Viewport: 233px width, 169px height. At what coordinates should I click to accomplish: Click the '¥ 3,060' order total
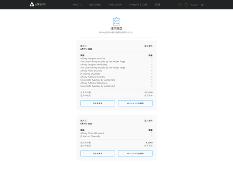[149, 143]
